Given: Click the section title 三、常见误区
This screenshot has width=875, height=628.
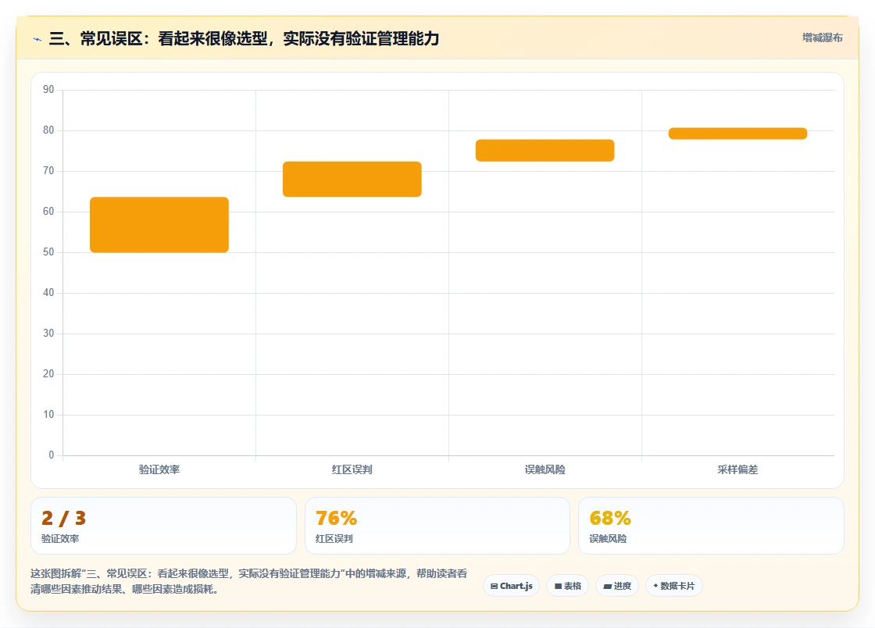Looking at the screenshot, I should [x=244, y=38].
